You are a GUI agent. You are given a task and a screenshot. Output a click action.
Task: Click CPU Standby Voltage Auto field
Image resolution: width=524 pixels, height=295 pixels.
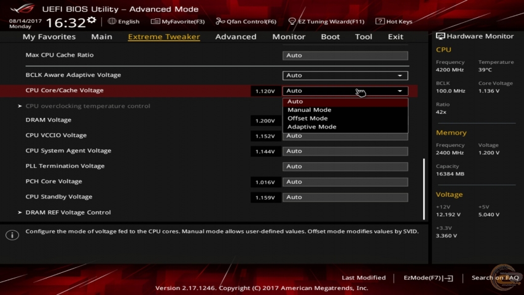click(x=345, y=197)
